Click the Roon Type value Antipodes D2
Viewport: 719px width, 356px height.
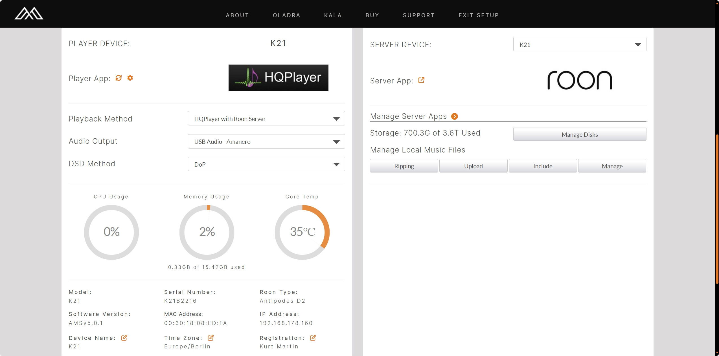coord(282,301)
